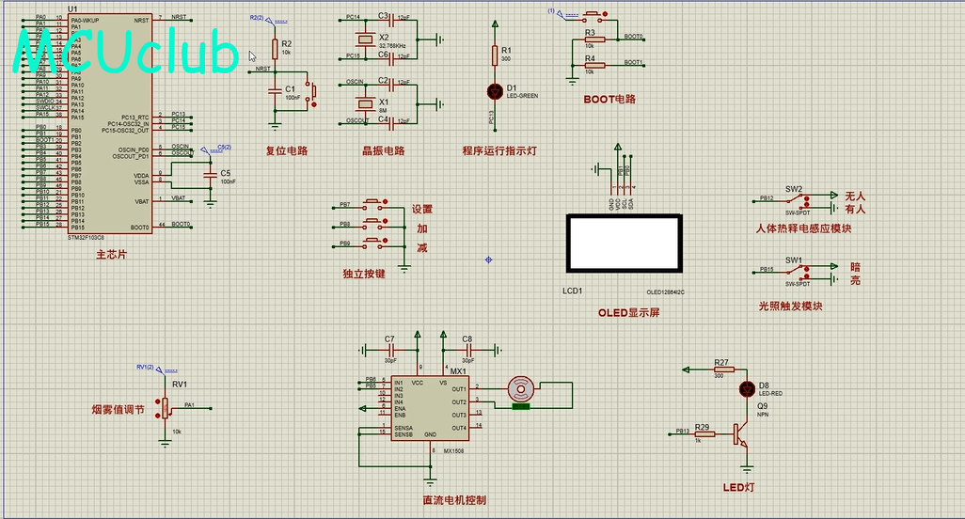Click the 加 push button on PB8
This screenshot has height=519, width=965.
(x=374, y=222)
